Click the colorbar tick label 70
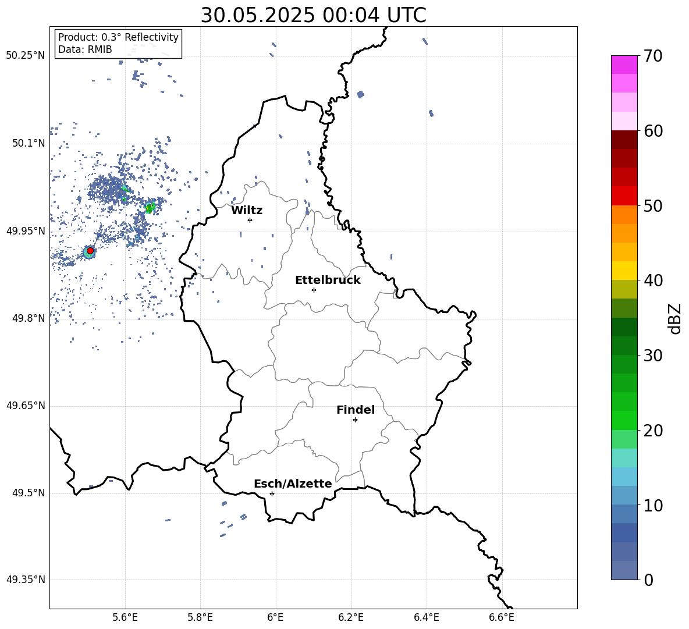Viewport: 689px width, 629px height. coord(653,56)
